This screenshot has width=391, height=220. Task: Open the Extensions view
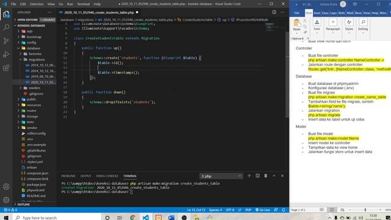[x=6, y=68]
